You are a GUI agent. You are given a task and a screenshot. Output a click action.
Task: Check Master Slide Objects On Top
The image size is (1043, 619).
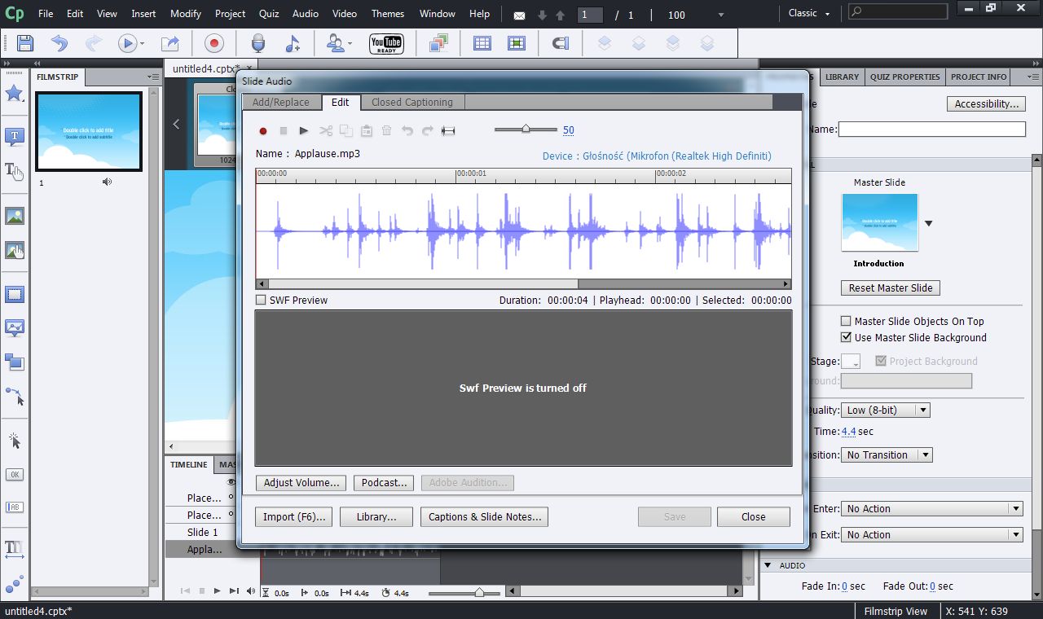tap(846, 321)
